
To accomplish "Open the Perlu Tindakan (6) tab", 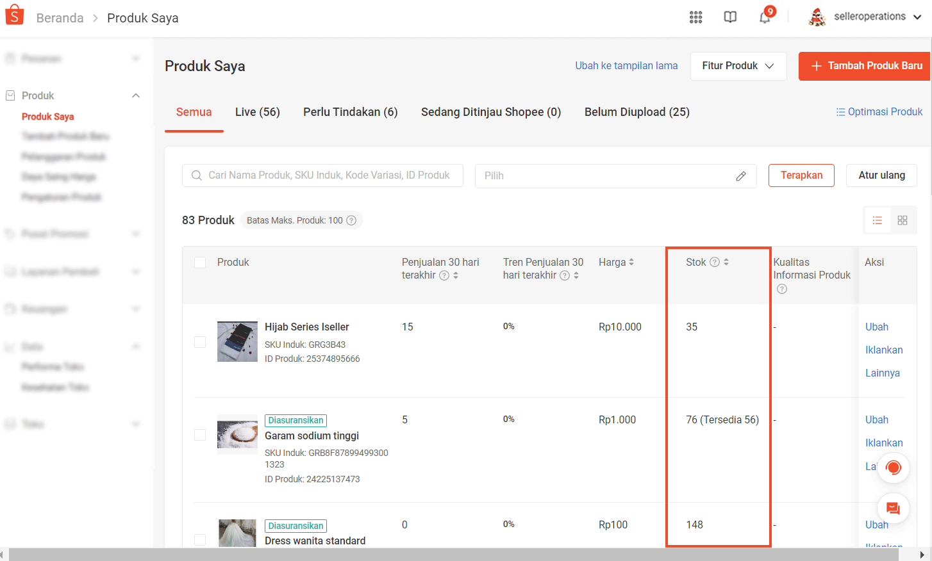I will point(351,112).
